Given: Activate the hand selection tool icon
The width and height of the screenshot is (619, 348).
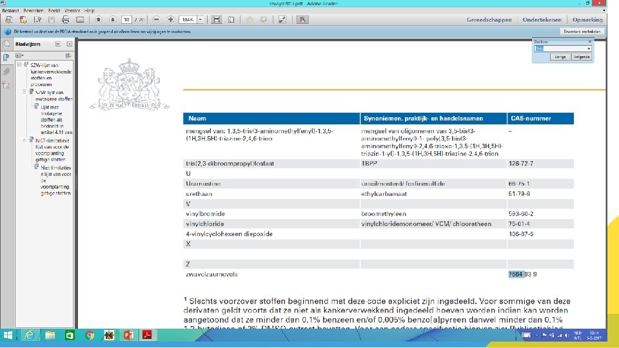Looking at the screenshot, I should coord(302,20).
